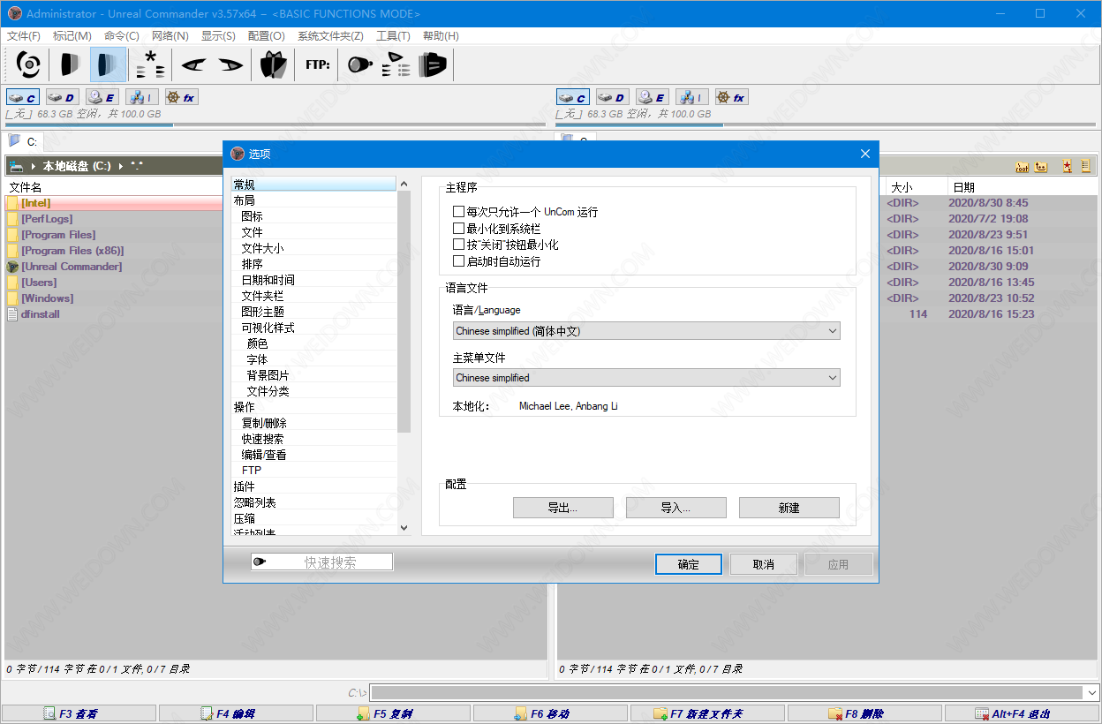This screenshot has height=724, width=1102.
Task: Click the asterisk select-files toolbar icon
Action: tap(150, 64)
